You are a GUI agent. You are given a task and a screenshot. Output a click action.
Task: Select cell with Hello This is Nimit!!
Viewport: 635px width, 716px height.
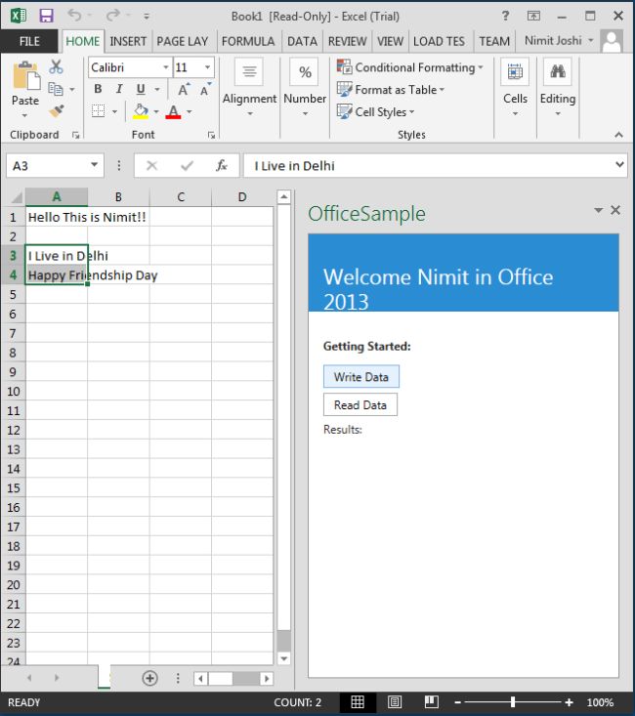[57, 217]
